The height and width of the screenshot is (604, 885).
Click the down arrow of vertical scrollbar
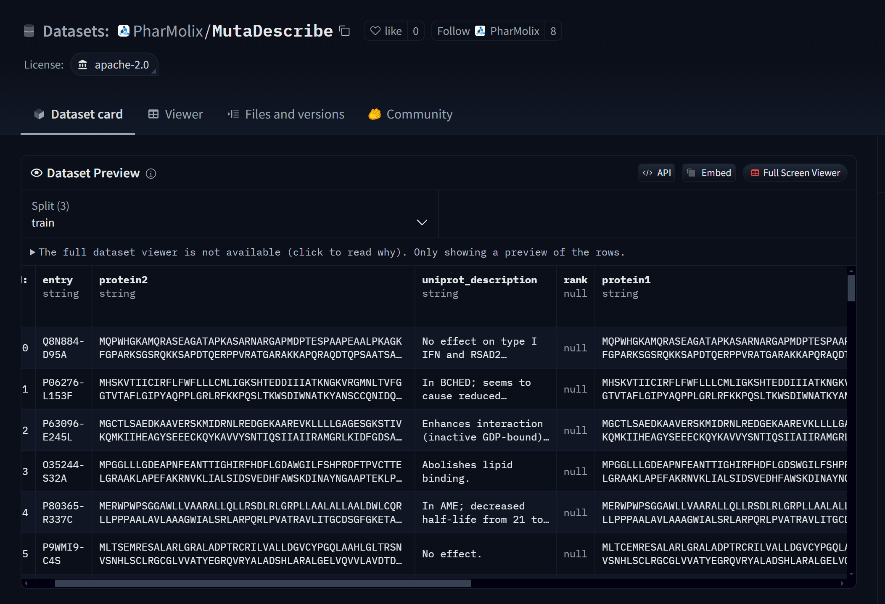click(x=851, y=574)
